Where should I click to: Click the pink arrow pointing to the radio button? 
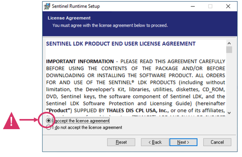[x=29, y=120]
